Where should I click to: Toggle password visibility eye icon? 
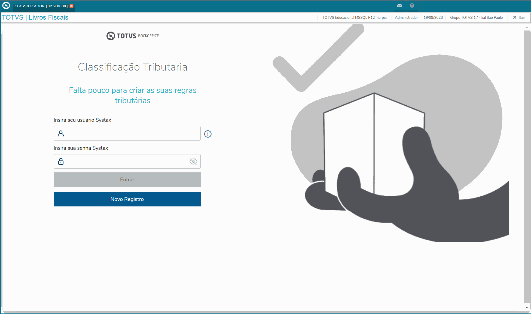point(193,161)
